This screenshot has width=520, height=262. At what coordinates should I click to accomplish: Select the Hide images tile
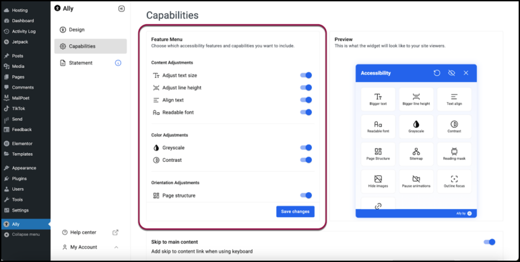pyautogui.click(x=378, y=181)
